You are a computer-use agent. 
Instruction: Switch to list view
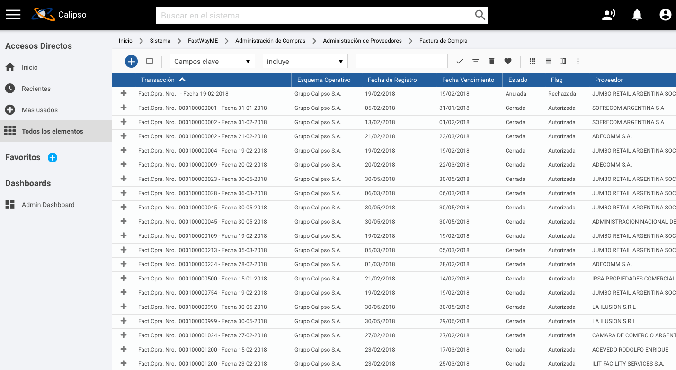click(x=549, y=61)
